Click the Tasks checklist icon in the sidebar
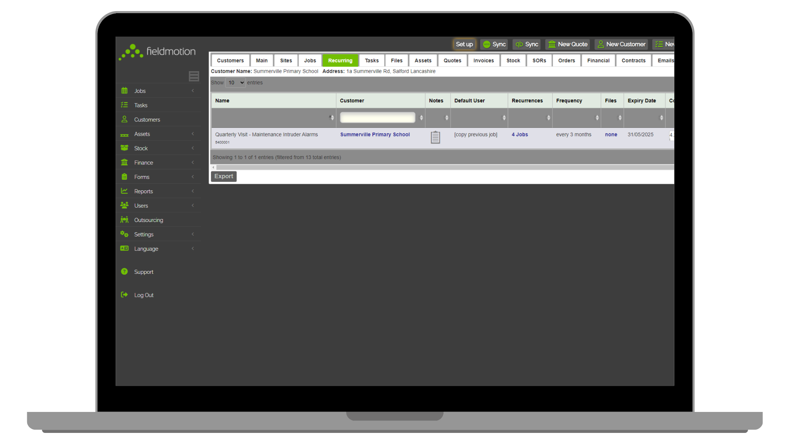This screenshot has width=790, height=444. 124,105
